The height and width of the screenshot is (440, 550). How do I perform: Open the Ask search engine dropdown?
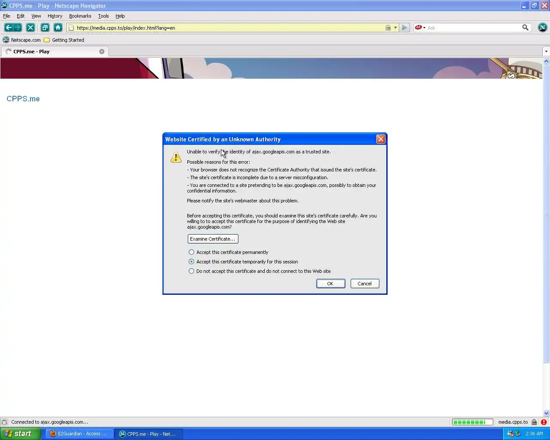tap(420, 27)
